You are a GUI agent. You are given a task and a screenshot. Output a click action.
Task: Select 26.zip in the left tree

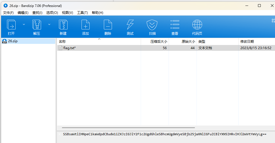[x=28, y=41]
